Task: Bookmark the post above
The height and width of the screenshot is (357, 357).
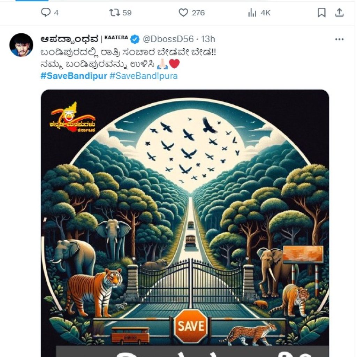Action: pyautogui.click(x=321, y=13)
